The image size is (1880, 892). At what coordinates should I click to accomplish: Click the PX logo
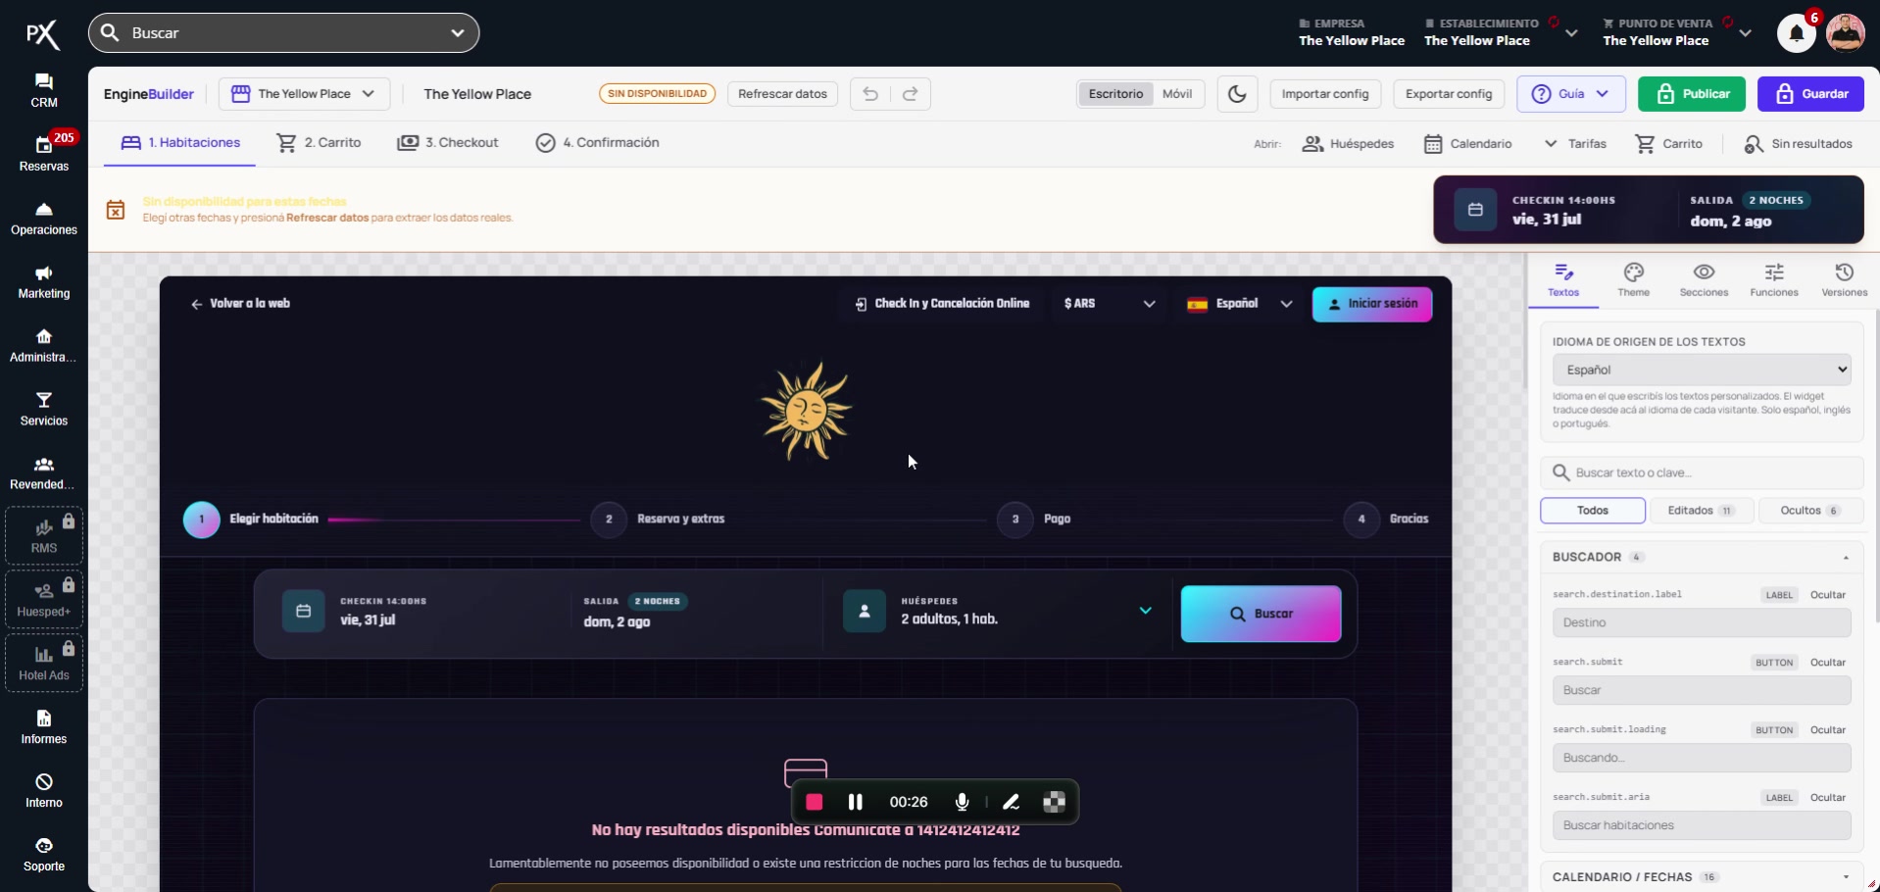click(x=42, y=35)
